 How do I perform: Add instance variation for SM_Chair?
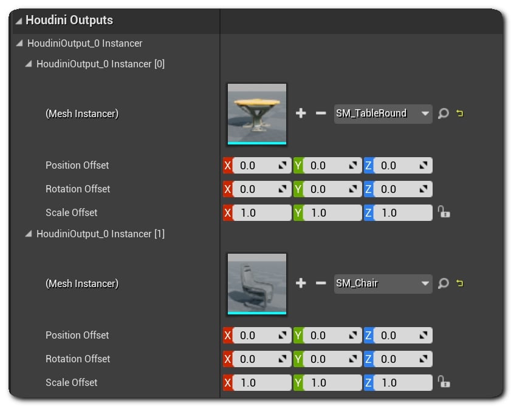(x=301, y=283)
